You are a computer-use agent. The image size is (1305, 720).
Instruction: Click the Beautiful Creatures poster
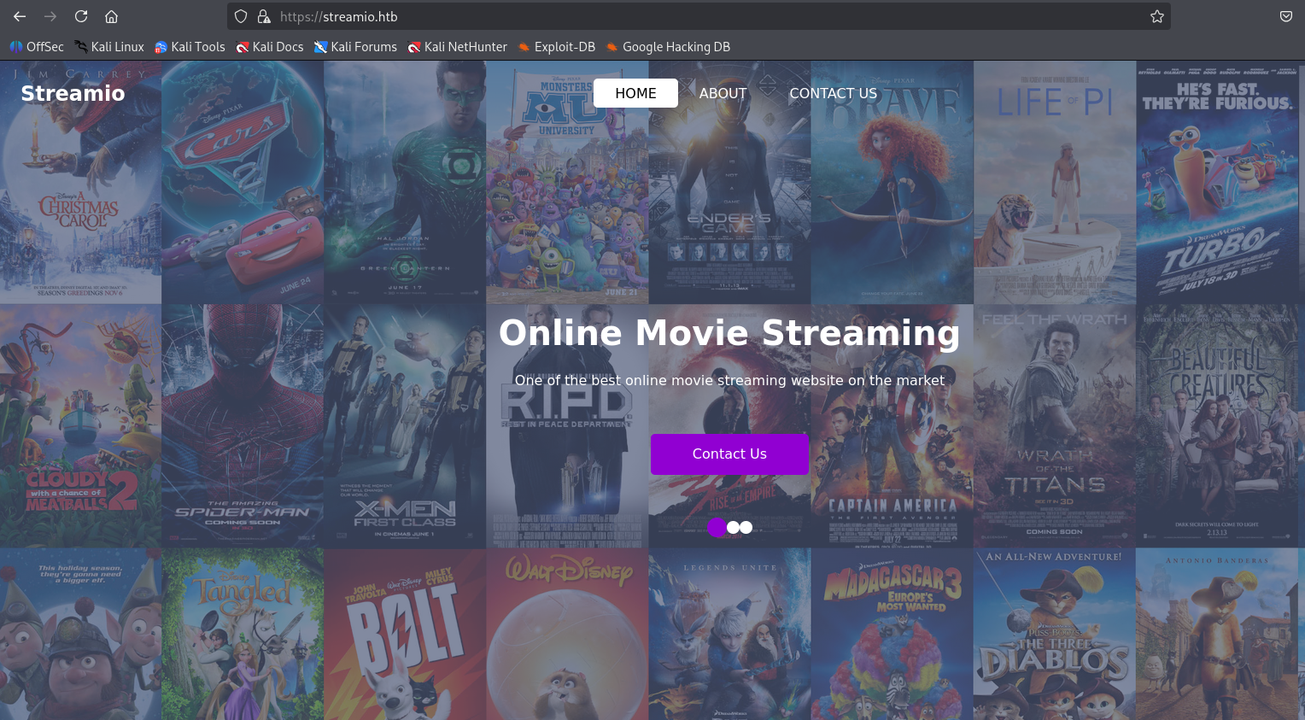tap(1218, 426)
